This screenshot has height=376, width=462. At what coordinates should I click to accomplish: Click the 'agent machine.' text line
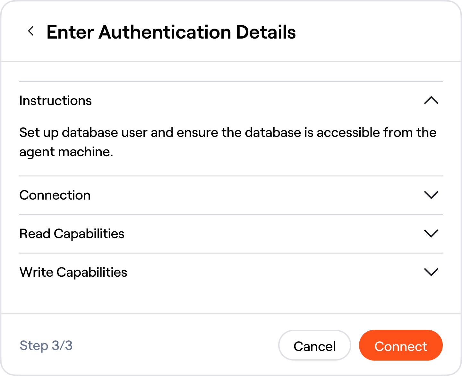click(x=66, y=152)
